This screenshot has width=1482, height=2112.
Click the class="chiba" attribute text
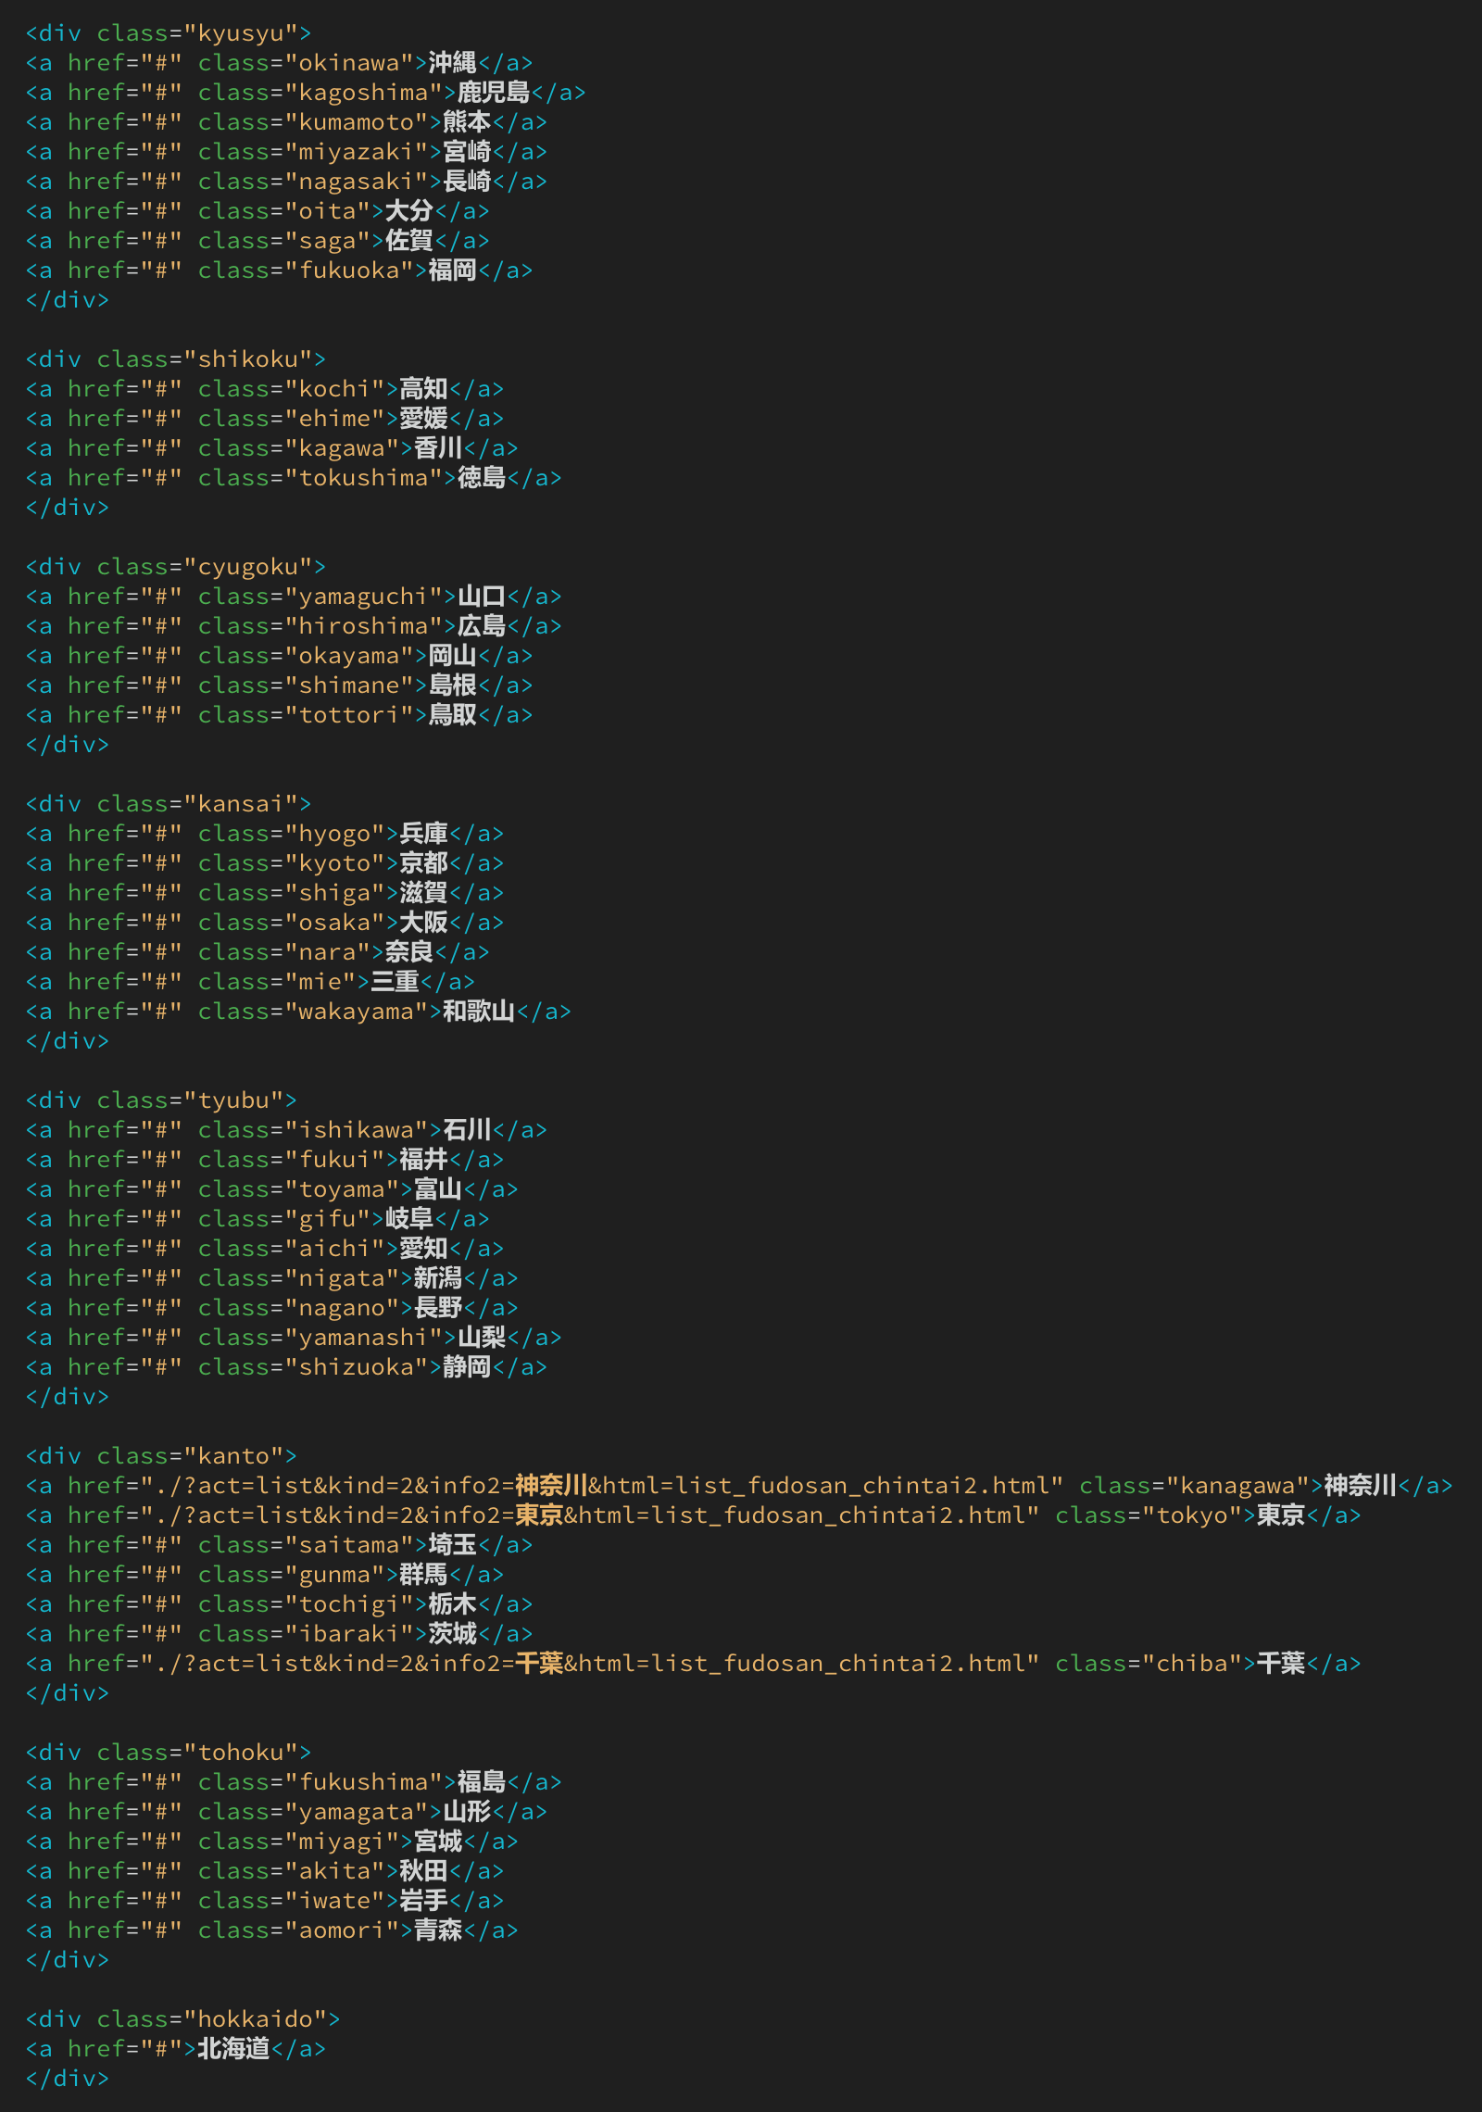pos(1149,1664)
